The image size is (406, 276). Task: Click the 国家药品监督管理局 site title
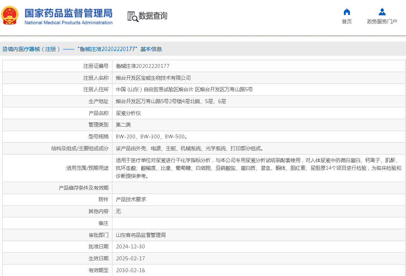tap(68, 13)
